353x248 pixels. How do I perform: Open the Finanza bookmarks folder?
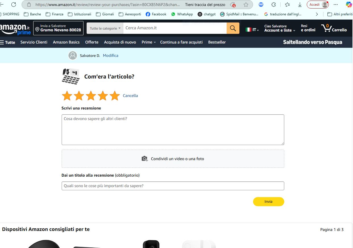click(x=55, y=14)
